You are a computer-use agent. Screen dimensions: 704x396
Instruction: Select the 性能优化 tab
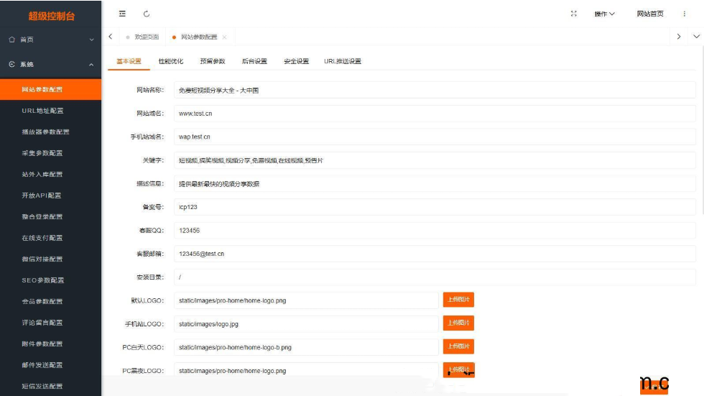coord(171,61)
